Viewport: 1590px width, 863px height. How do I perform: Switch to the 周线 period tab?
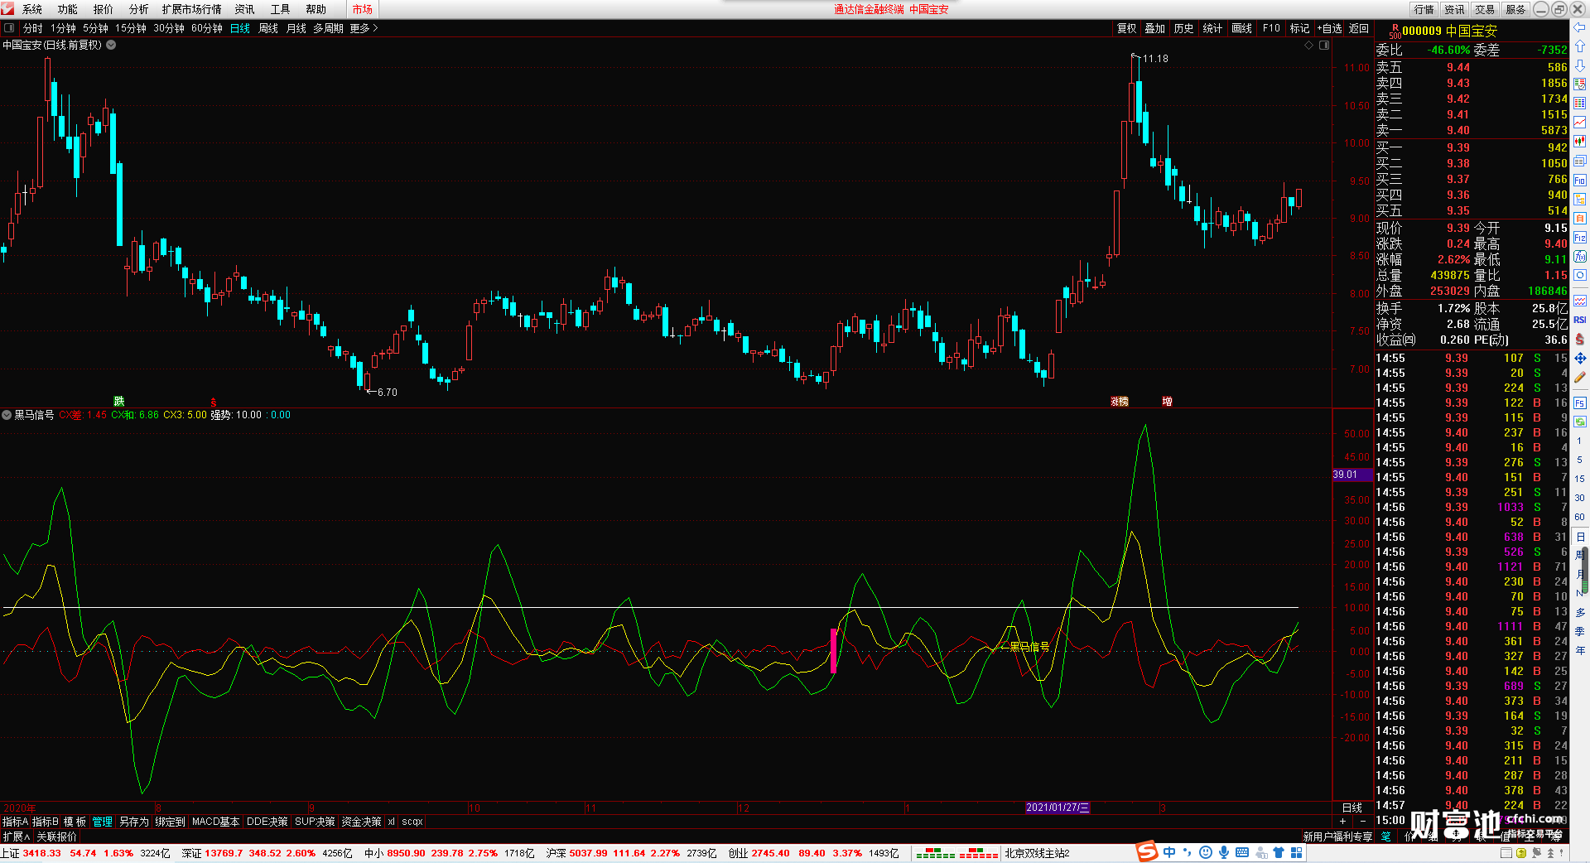tap(268, 28)
